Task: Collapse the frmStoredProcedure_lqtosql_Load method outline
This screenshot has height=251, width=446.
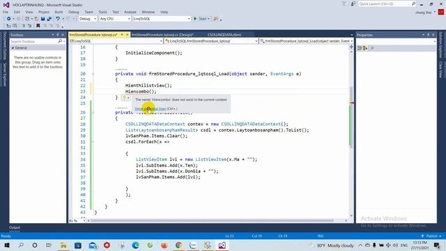Action: tap(93, 74)
